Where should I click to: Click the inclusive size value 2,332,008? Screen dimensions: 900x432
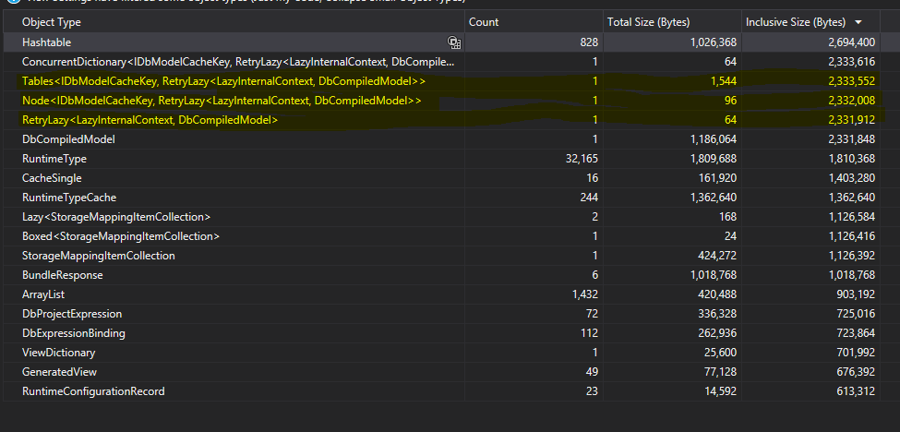click(852, 101)
